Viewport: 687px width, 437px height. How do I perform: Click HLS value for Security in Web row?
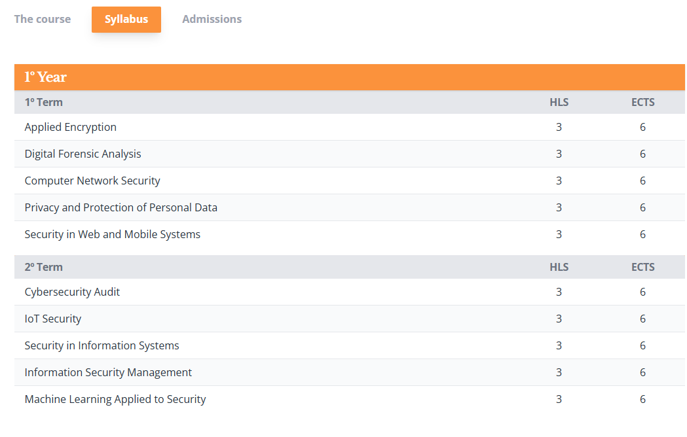pyautogui.click(x=559, y=234)
